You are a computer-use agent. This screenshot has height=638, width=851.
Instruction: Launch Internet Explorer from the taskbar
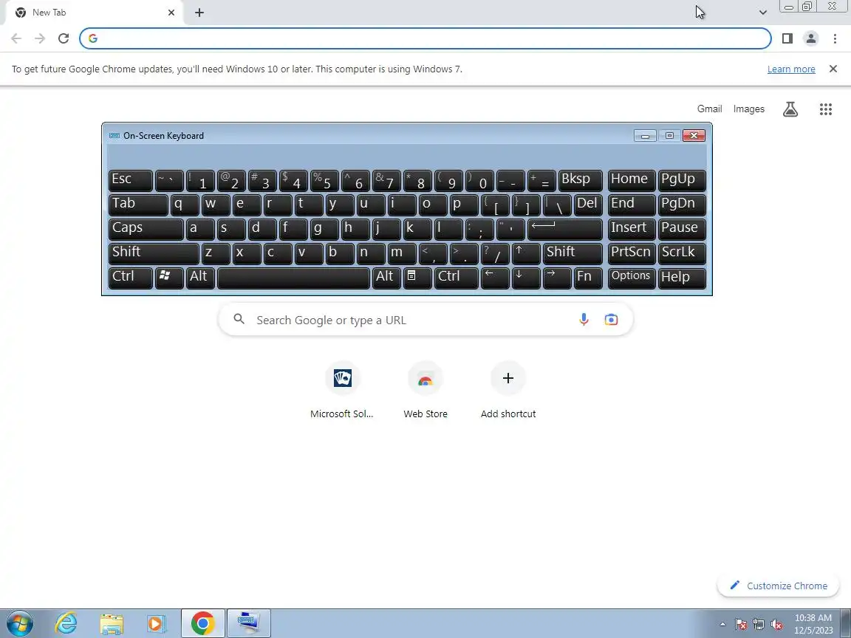pyautogui.click(x=66, y=623)
